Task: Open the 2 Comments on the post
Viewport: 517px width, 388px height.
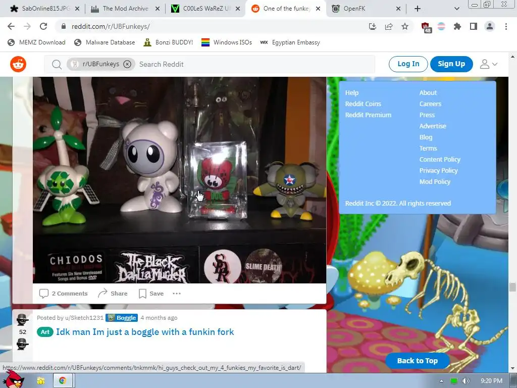Action: pos(63,294)
